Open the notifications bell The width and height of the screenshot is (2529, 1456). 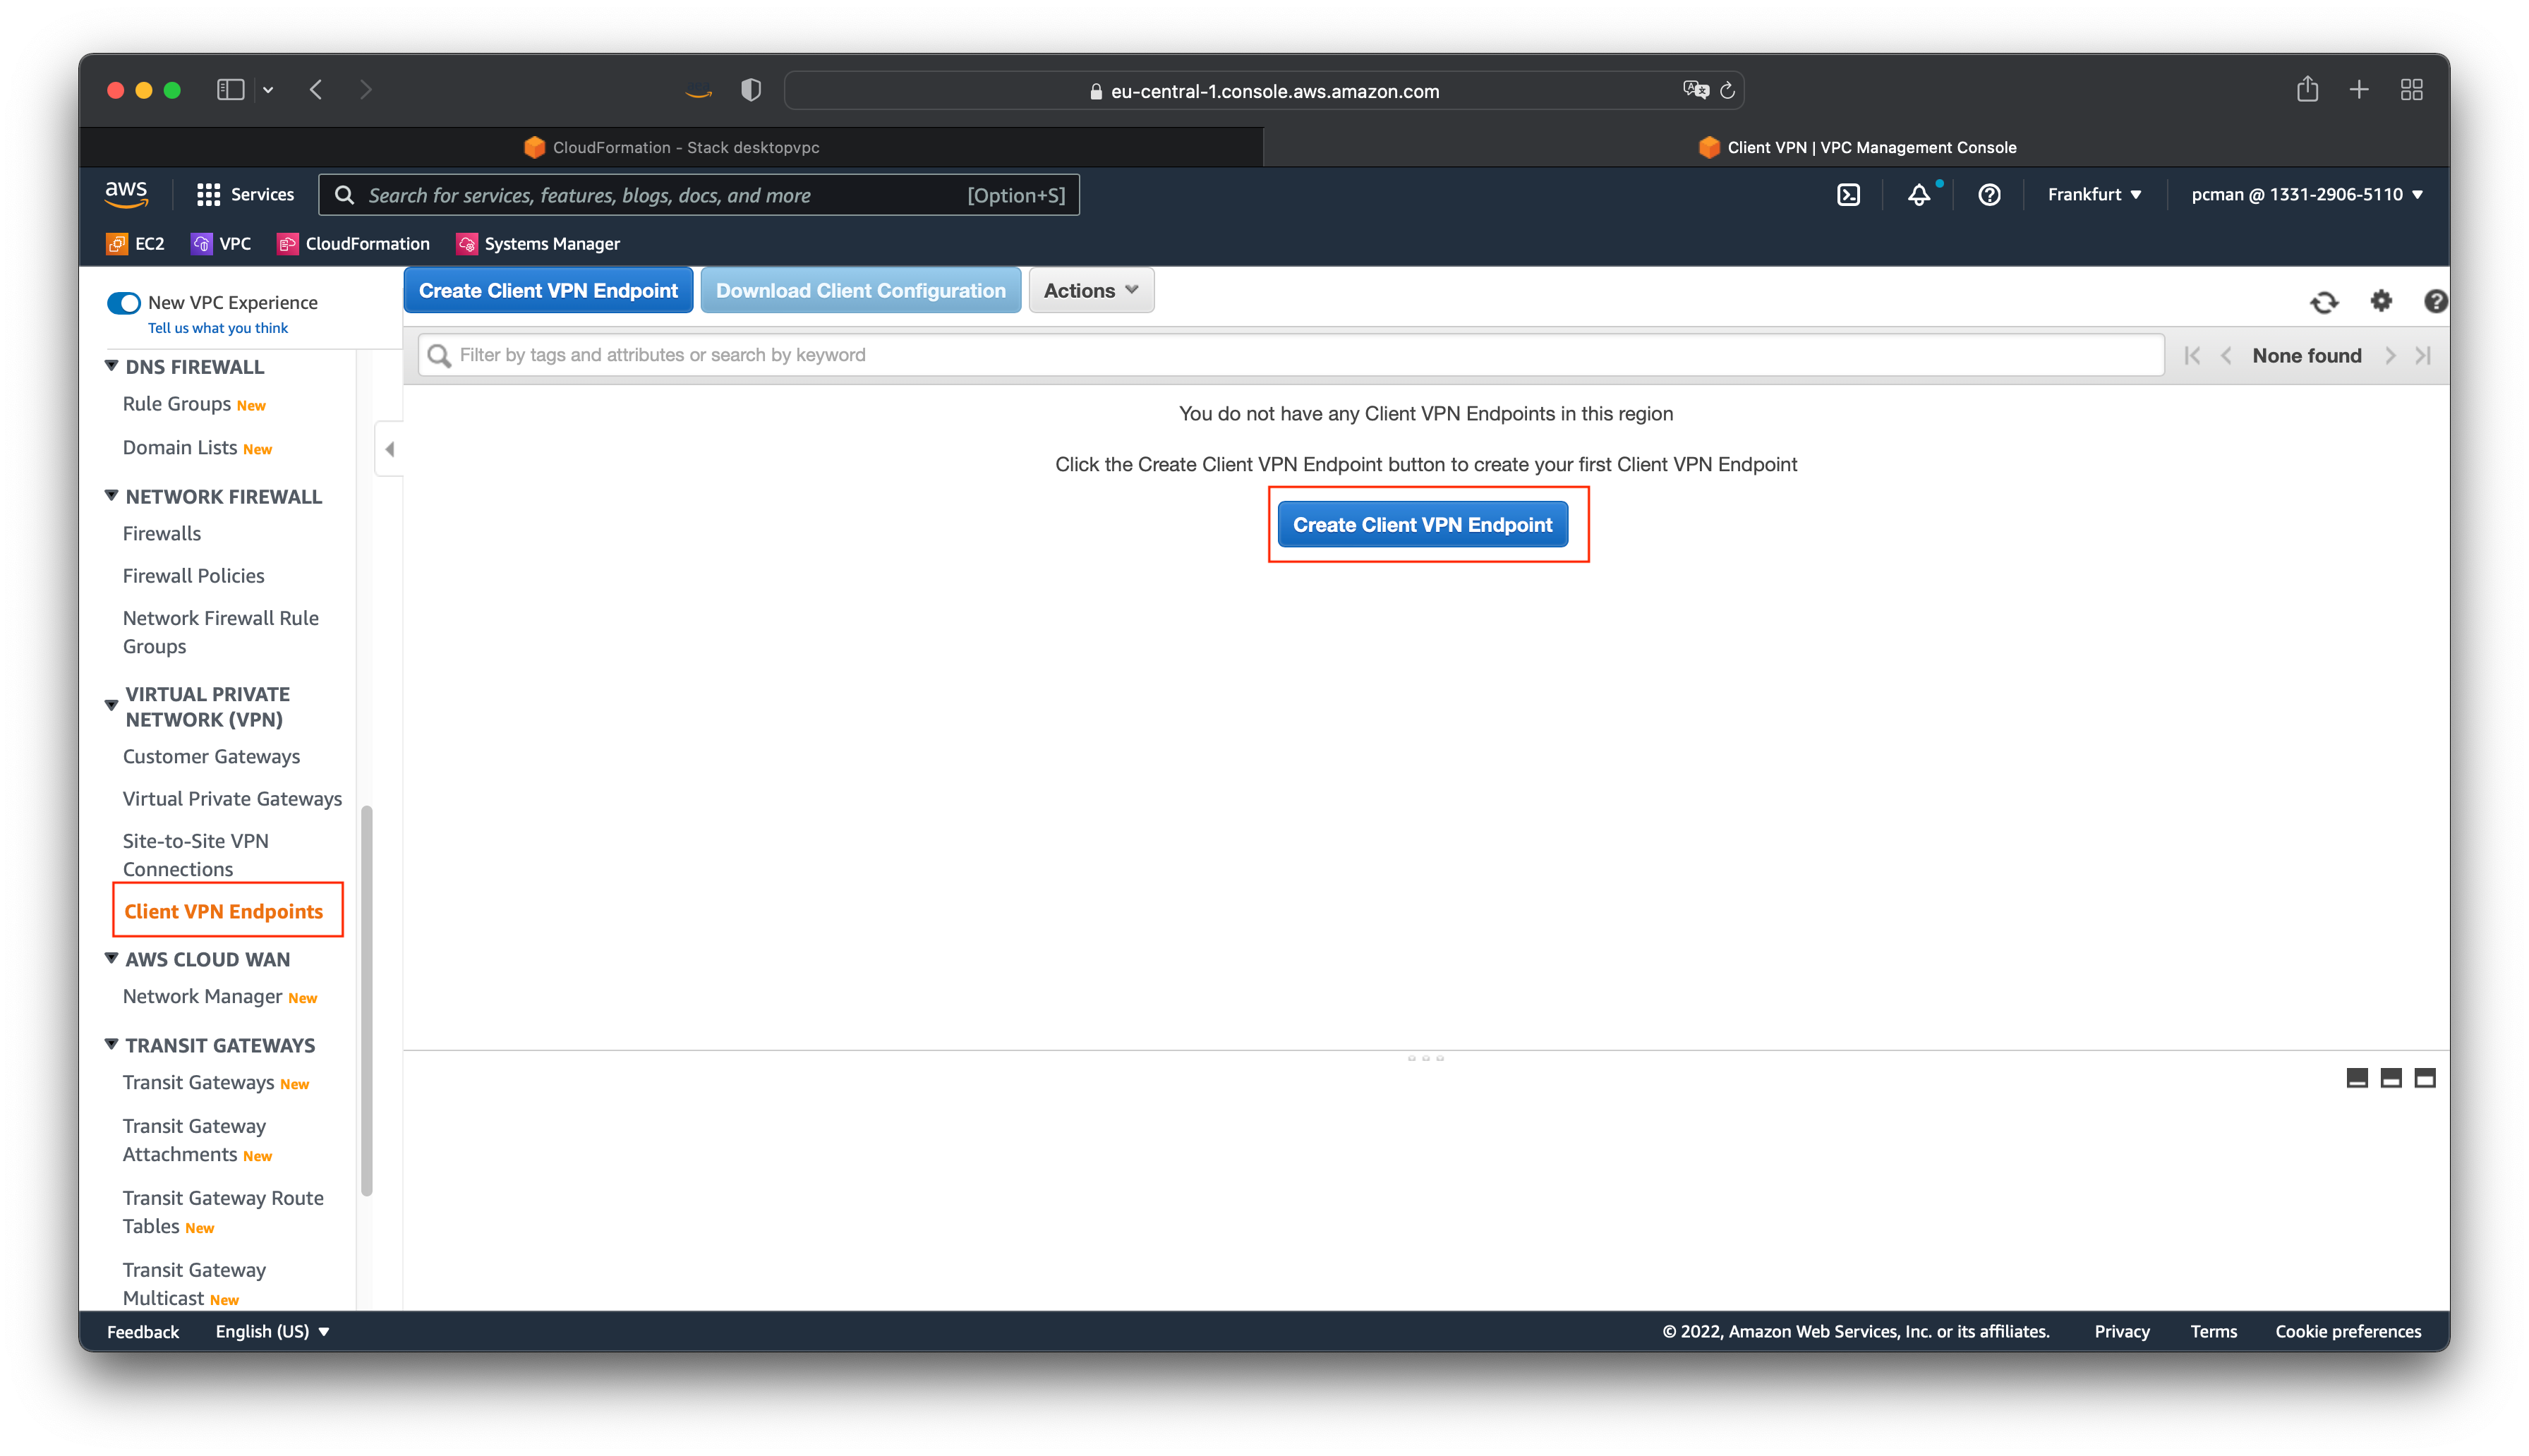(1918, 195)
